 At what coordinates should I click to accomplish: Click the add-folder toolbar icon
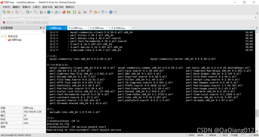pyautogui.click(x=95, y=12)
